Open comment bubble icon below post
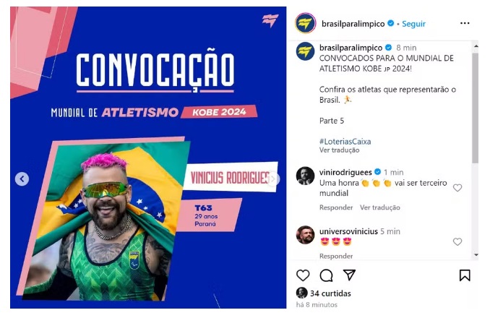This screenshot has width=503, height=318. [x=326, y=275]
